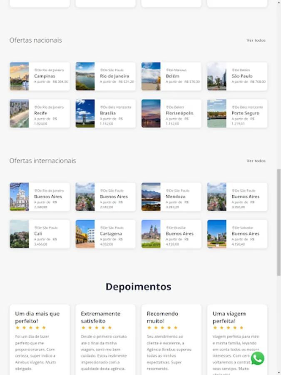Open the Buenos Aires photo from Salvador offer
281x375 pixels.
(x=217, y=234)
